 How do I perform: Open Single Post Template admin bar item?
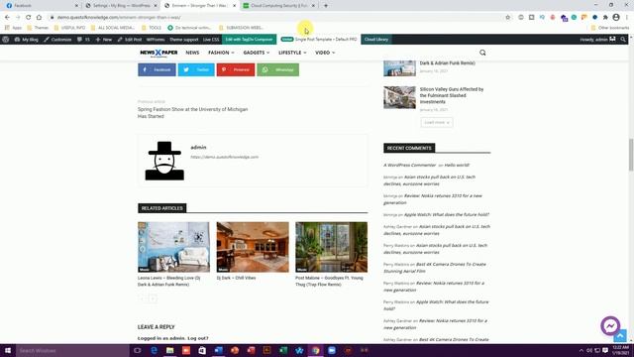pos(319,40)
